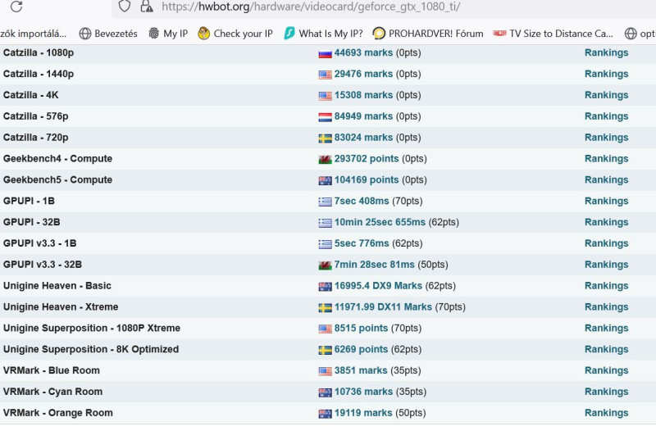Screen dimensions: 656x440
Task: Click the Welsh flag next to 7min 28sec 81ms
Action: point(325,265)
